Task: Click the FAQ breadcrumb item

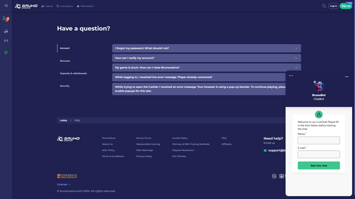Action: coord(77,120)
